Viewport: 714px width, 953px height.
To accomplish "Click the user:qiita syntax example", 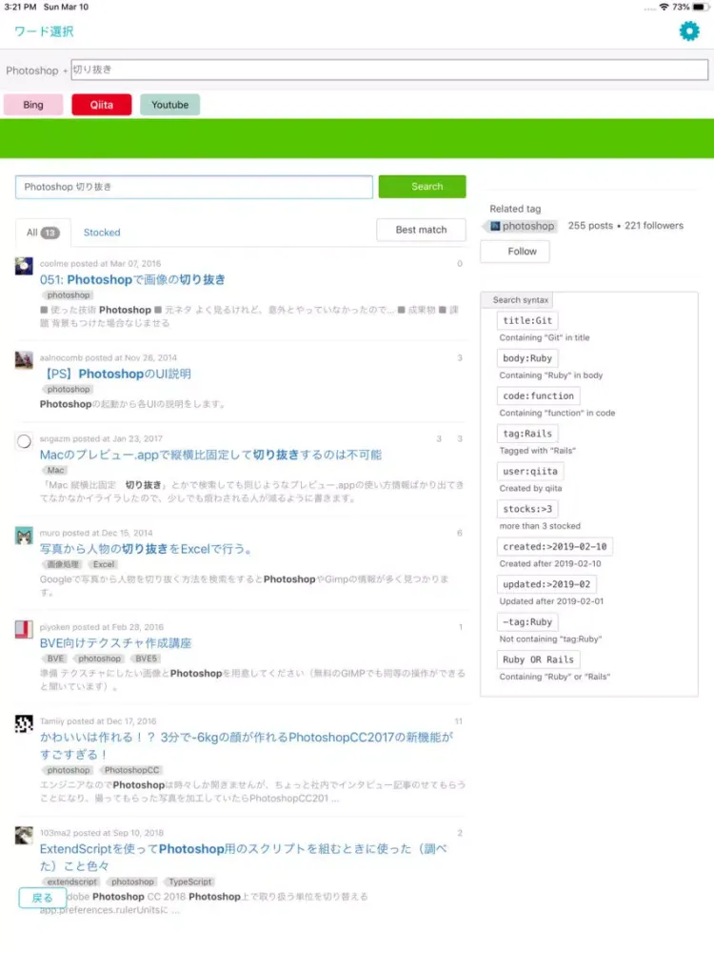I will [530, 471].
